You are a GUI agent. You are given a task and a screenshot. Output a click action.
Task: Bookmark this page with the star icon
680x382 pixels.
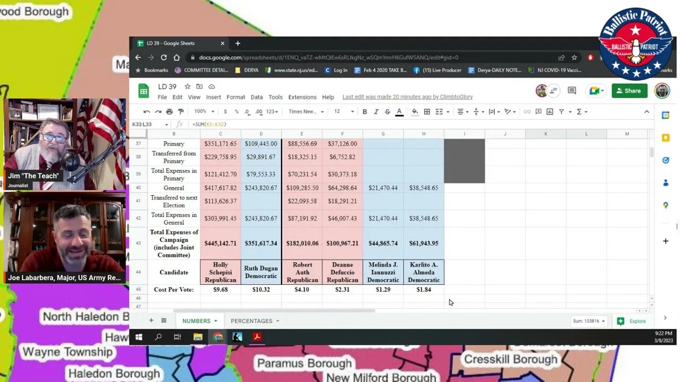[x=574, y=57]
